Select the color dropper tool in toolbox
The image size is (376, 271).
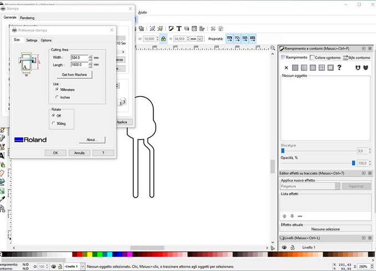point(2,199)
